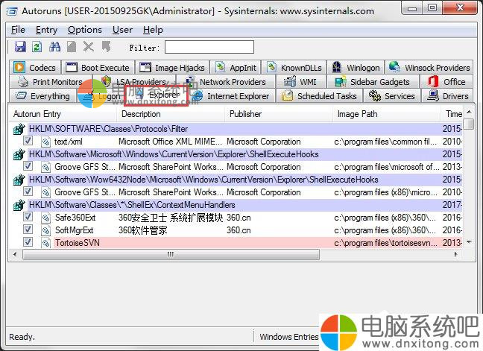Click the Save toolbar icon
483x351 pixels.
(20, 47)
